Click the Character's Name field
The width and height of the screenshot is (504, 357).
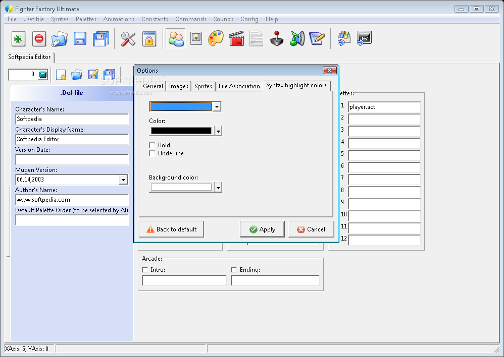point(72,119)
